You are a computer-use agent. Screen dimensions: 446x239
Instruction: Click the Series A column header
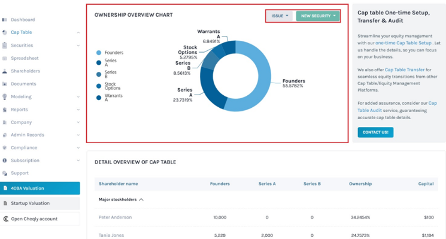click(267, 184)
